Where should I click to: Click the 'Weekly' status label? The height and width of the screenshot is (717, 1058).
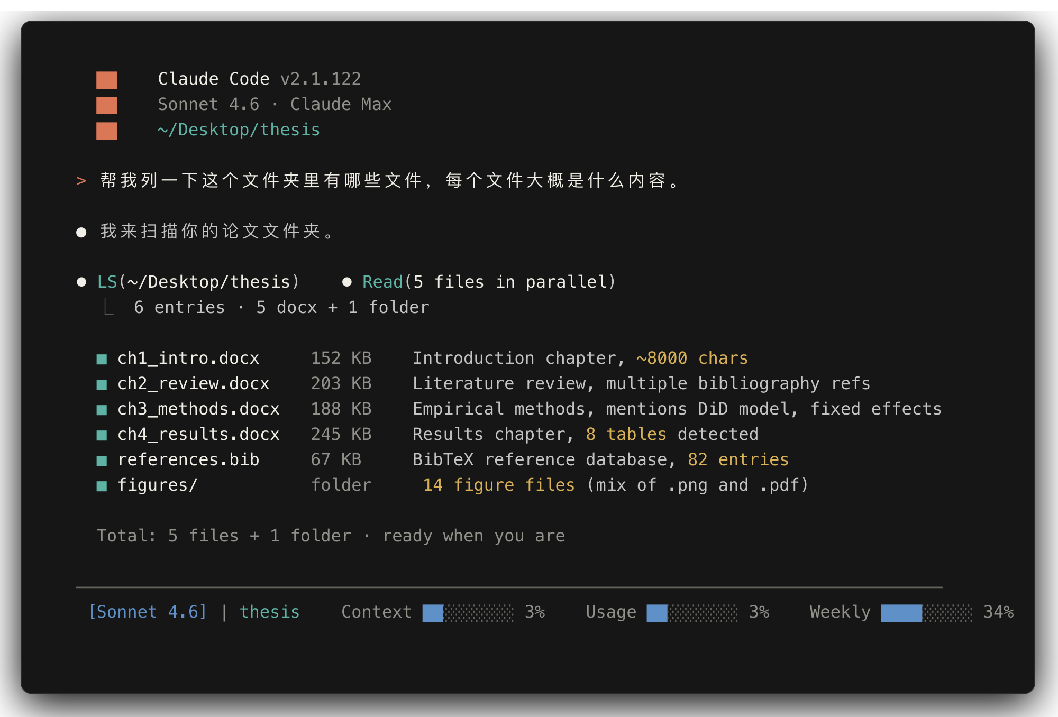[x=840, y=612]
